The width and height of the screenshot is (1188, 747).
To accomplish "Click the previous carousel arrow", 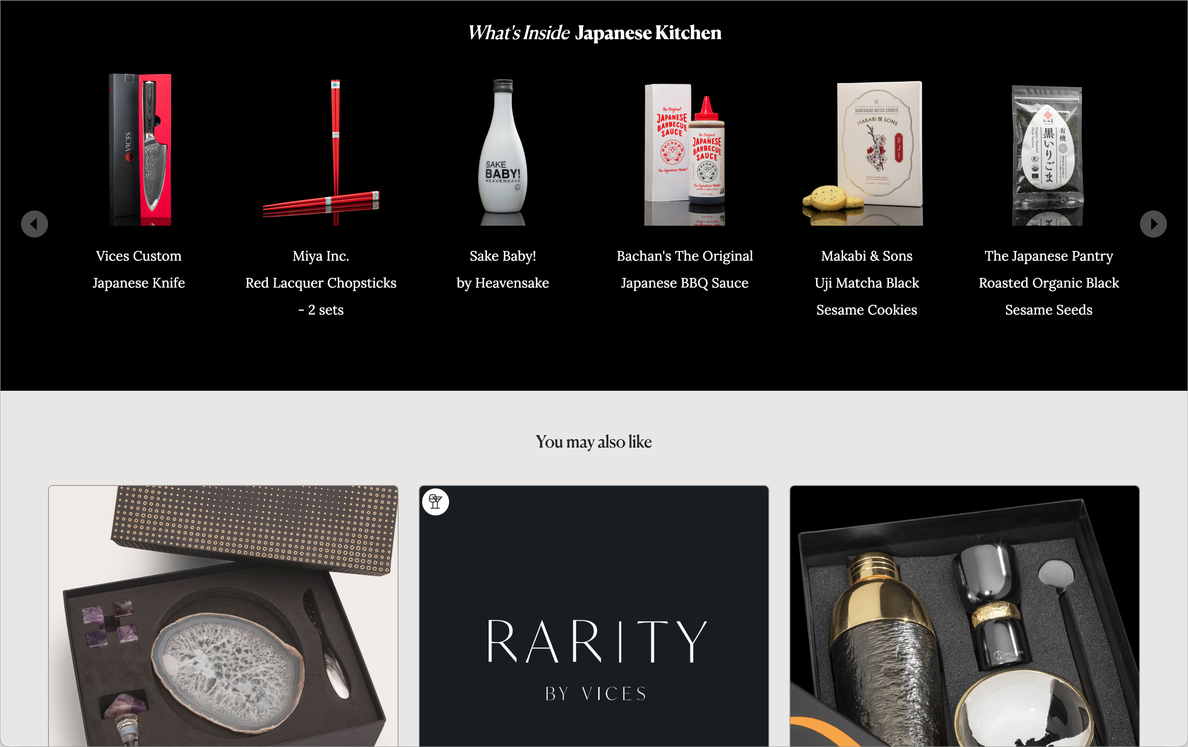I will [35, 224].
